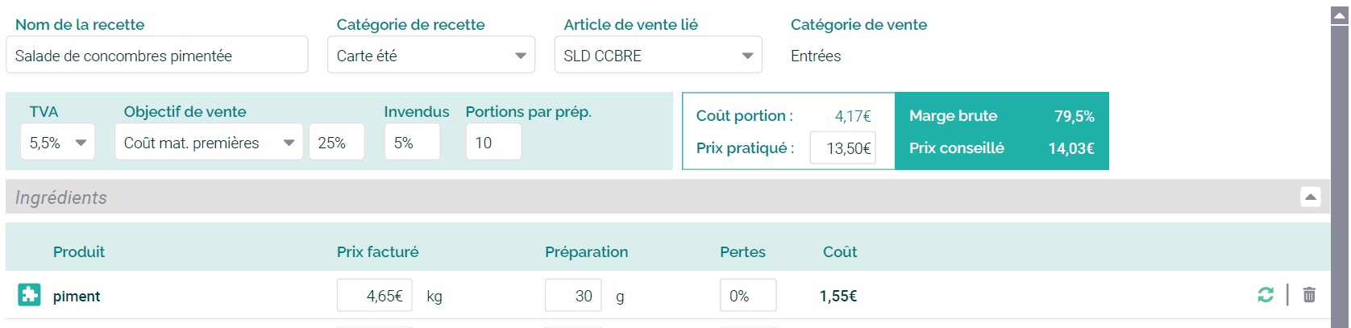Image resolution: width=1351 pixels, height=328 pixels.
Task: Collapse the Ingrédients section
Action: (1311, 197)
